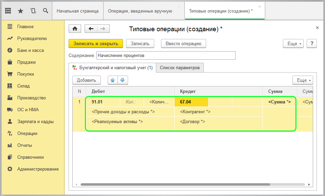Click the Содержание input field

[x=166, y=55]
